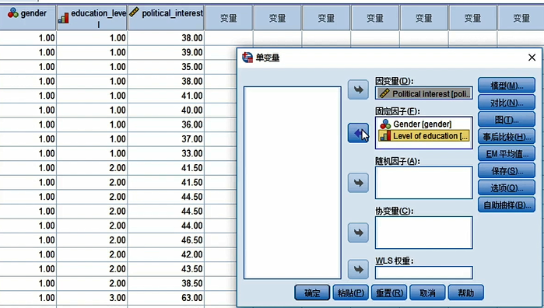Click the political_interest cell showing 37.00
This screenshot has width=544, height=308.
(x=167, y=138)
